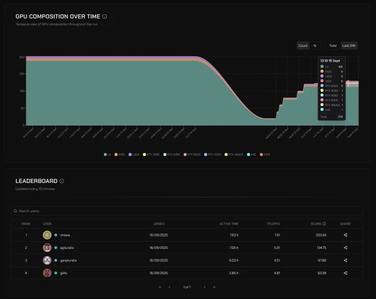The image size is (376, 299).
Task: Click the Total 206 row in chart tooltip
Action: click(x=332, y=117)
